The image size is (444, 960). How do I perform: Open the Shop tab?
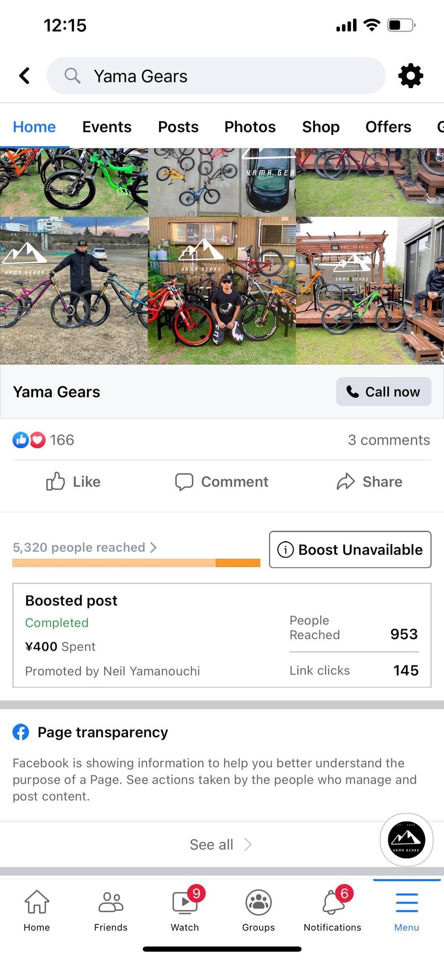[321, 127]
